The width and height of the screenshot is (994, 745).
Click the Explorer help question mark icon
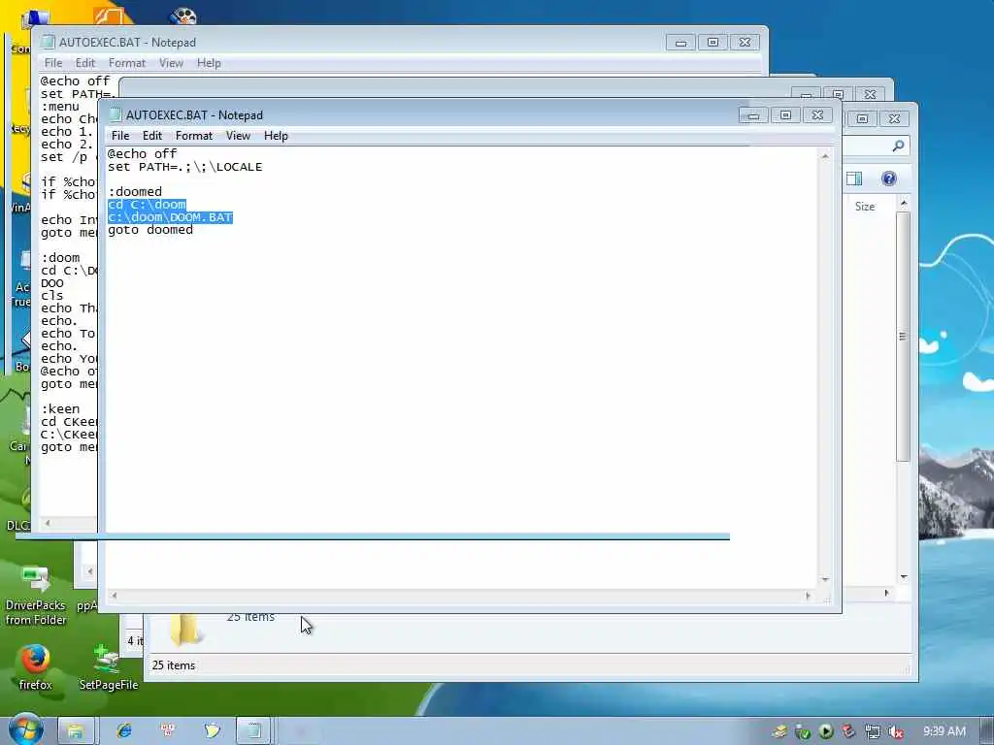[889, 178]
